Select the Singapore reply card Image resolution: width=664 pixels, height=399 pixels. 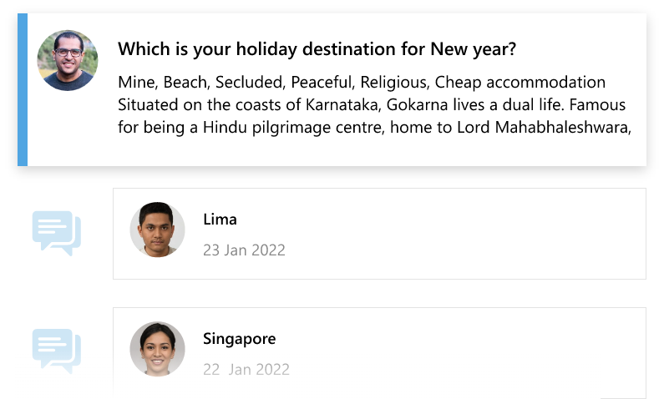click(379, 353)
